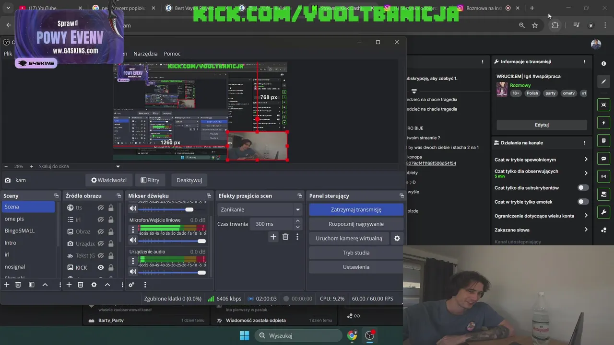
Task: Mute the Mikrofon/Wejście liniowe speaker icon
Action: [133, 240]
